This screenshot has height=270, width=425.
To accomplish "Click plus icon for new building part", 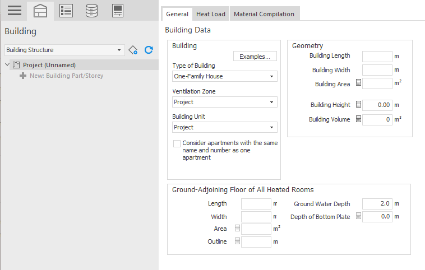I will coord(23,76).
